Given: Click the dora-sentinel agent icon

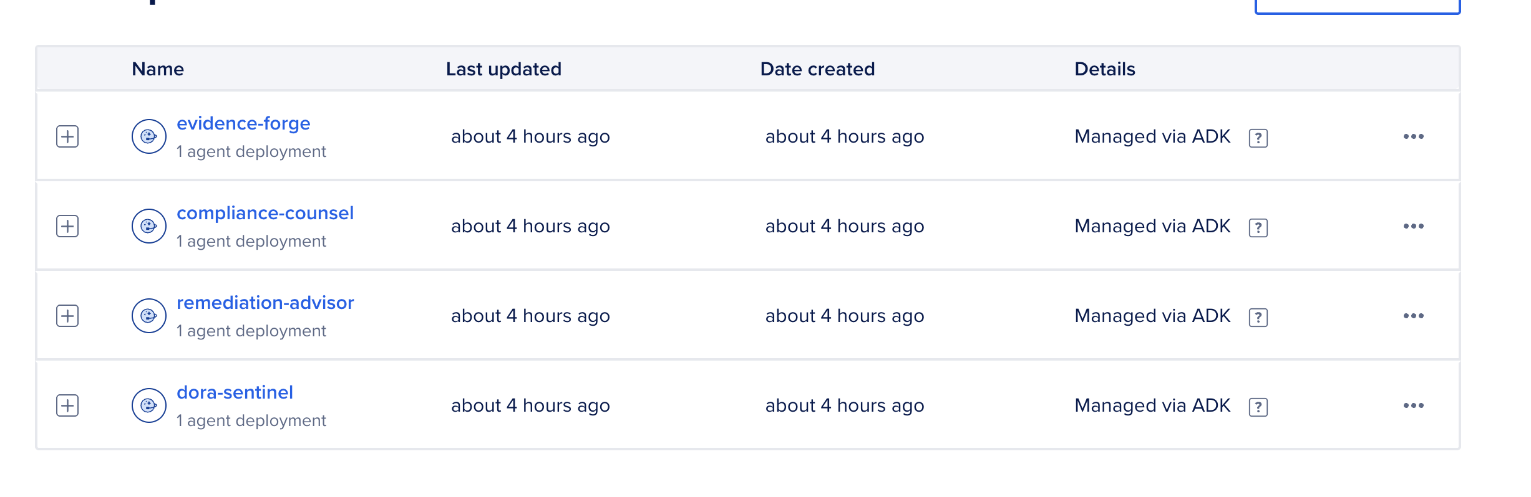Looking at the screenshot, I should (148, 405).
